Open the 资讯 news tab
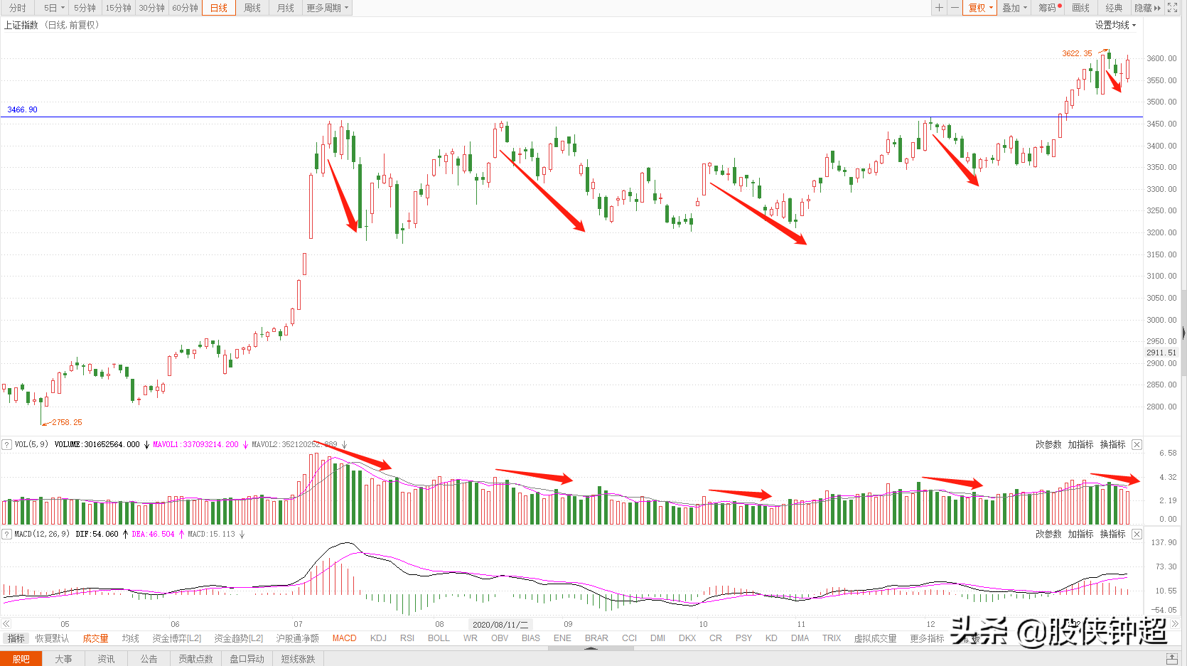The width and height of the screenshot is (1187, 666). [106, 659]
